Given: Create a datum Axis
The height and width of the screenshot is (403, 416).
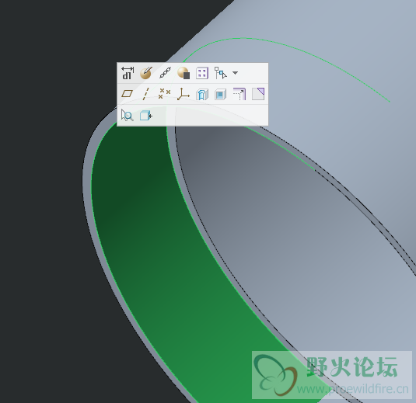Looking at the screenshot, I should [146, 94].
